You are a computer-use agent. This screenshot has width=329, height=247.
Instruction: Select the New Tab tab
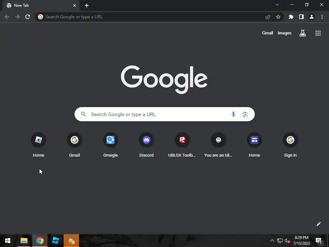(x=41, y=6)
